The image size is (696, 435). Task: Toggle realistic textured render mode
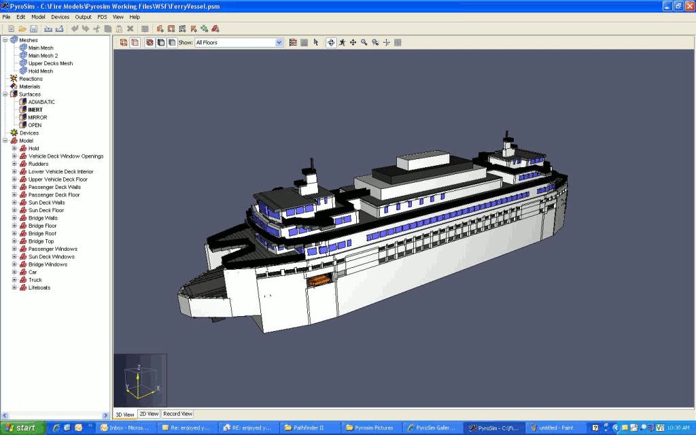(150, 42)
